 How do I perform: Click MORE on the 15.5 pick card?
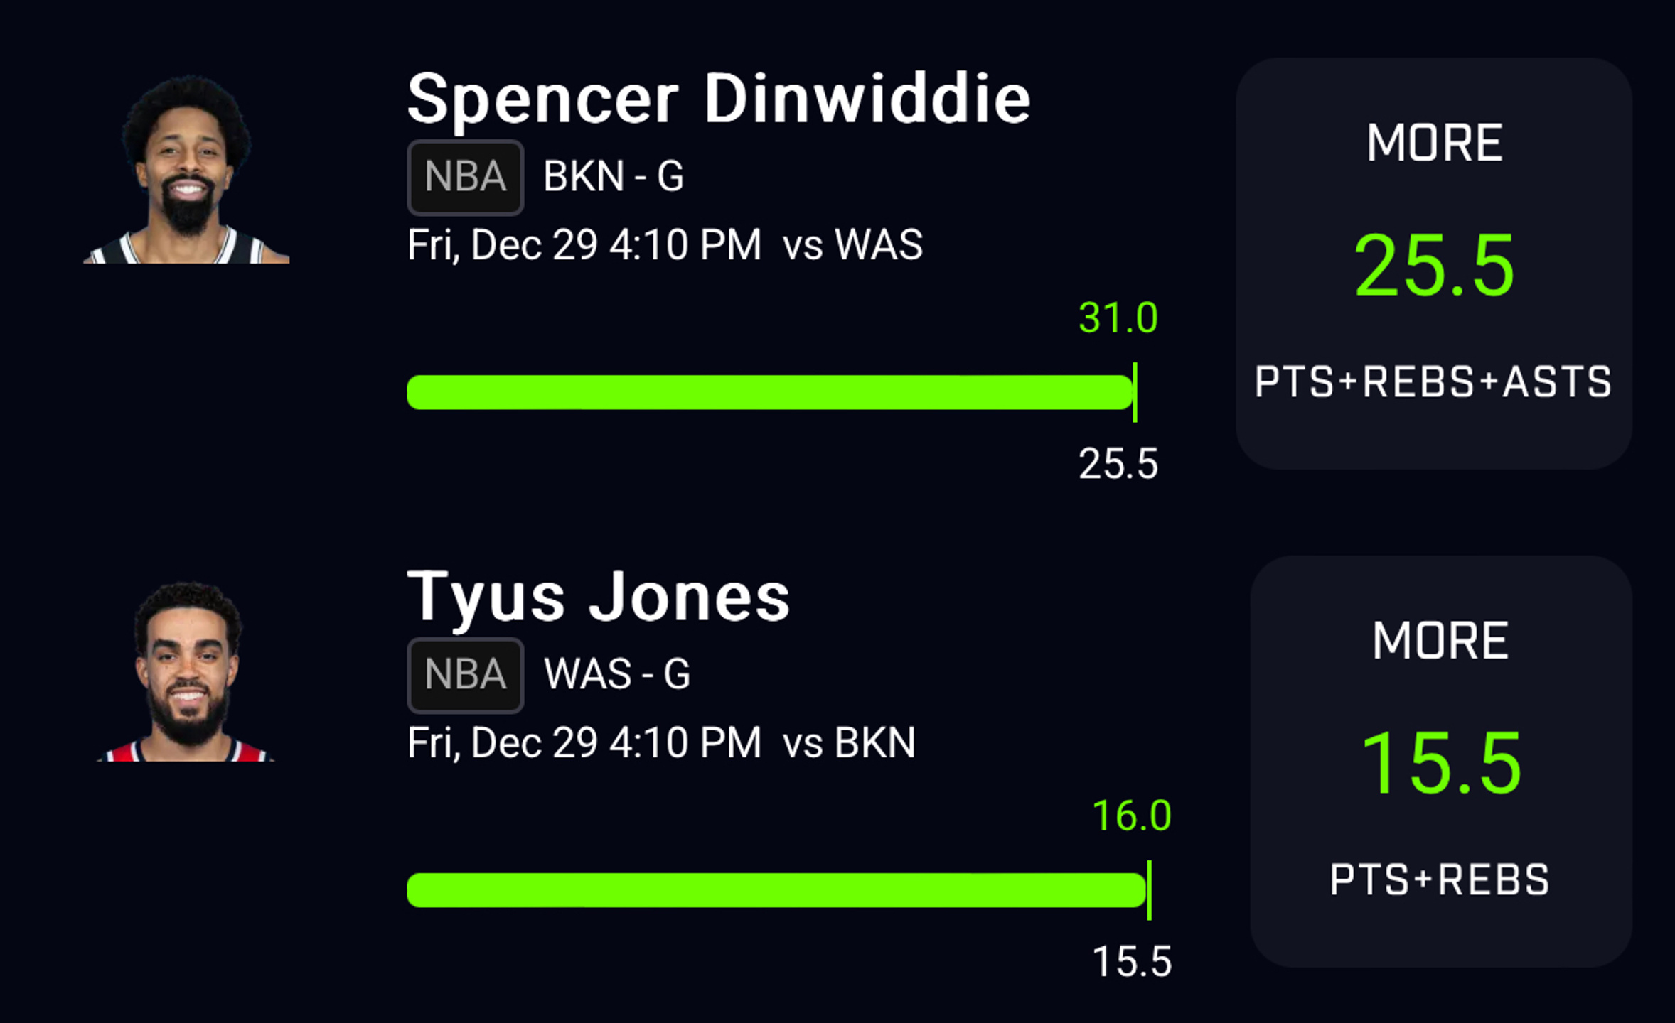pyautogui.click(x=1440, y=641)
